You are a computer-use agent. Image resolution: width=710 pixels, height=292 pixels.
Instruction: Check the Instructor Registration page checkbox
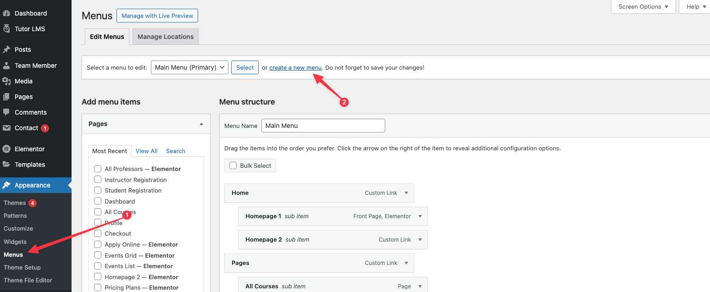coord(98,180)
